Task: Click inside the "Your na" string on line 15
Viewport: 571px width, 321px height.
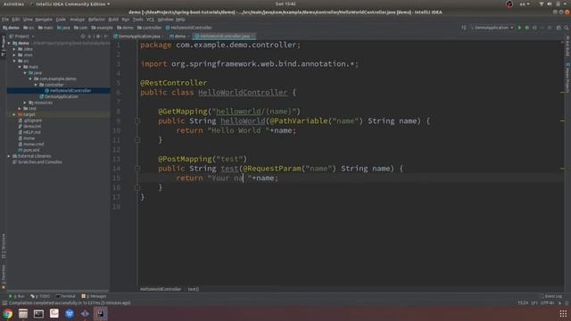Action: pos(228,178)
